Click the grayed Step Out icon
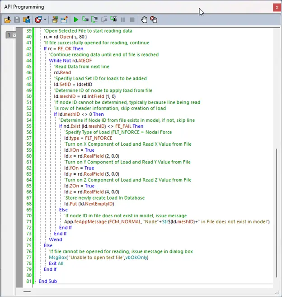This screenshot has width=282, height=297. [x=104, y=19]
